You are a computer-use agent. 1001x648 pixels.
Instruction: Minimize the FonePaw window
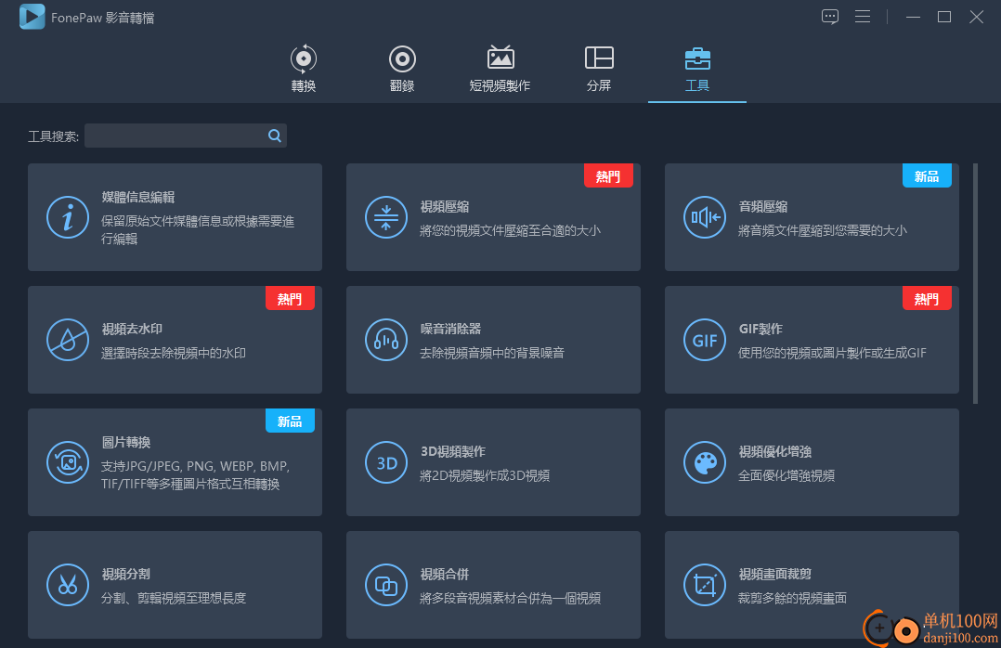[x=913, y=17]
